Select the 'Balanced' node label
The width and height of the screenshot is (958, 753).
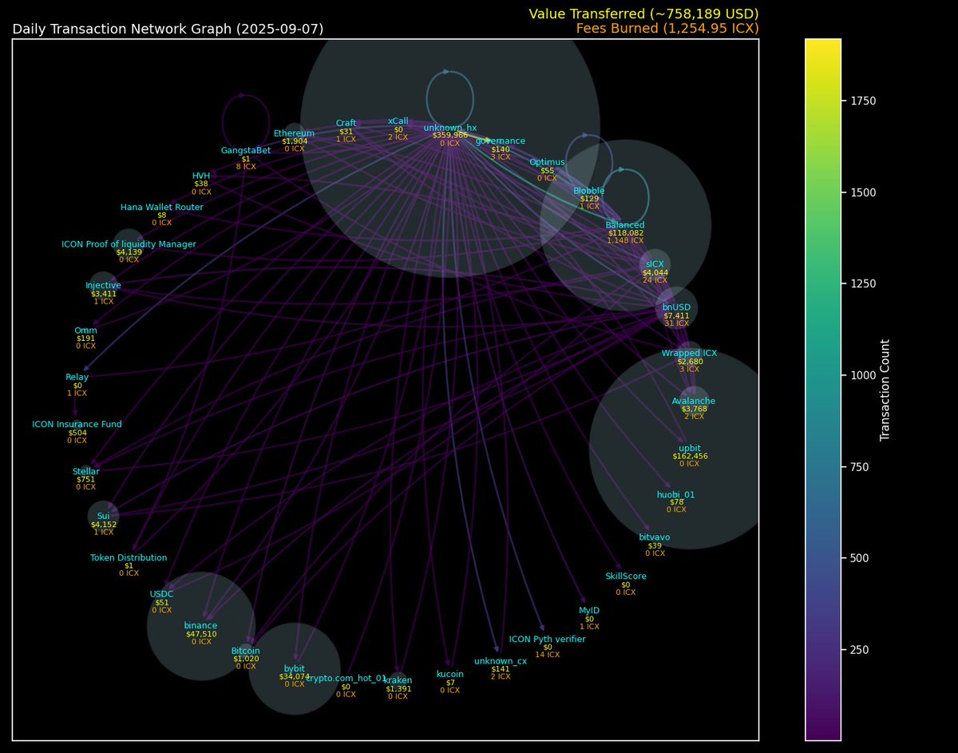pyautogui.click(x=625, y=225)
